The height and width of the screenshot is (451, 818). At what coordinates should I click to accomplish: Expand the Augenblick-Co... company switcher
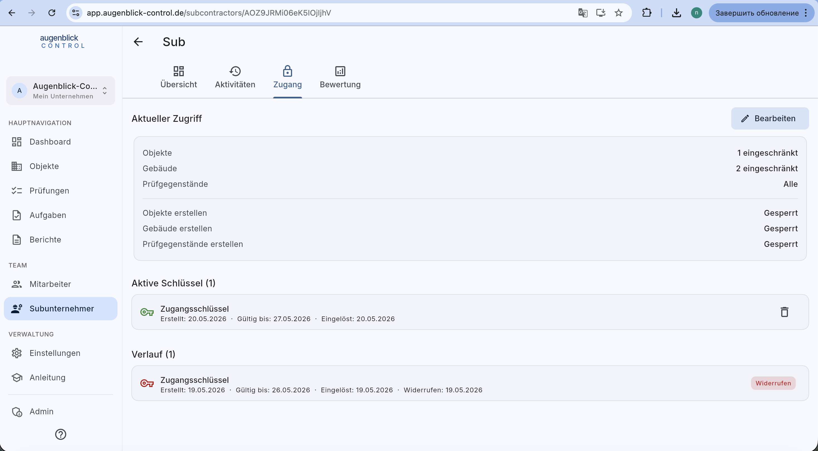61,91
